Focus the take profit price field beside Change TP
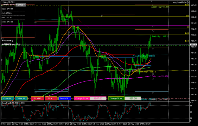Viewport: 198px width, 126px height. point(133,99)
